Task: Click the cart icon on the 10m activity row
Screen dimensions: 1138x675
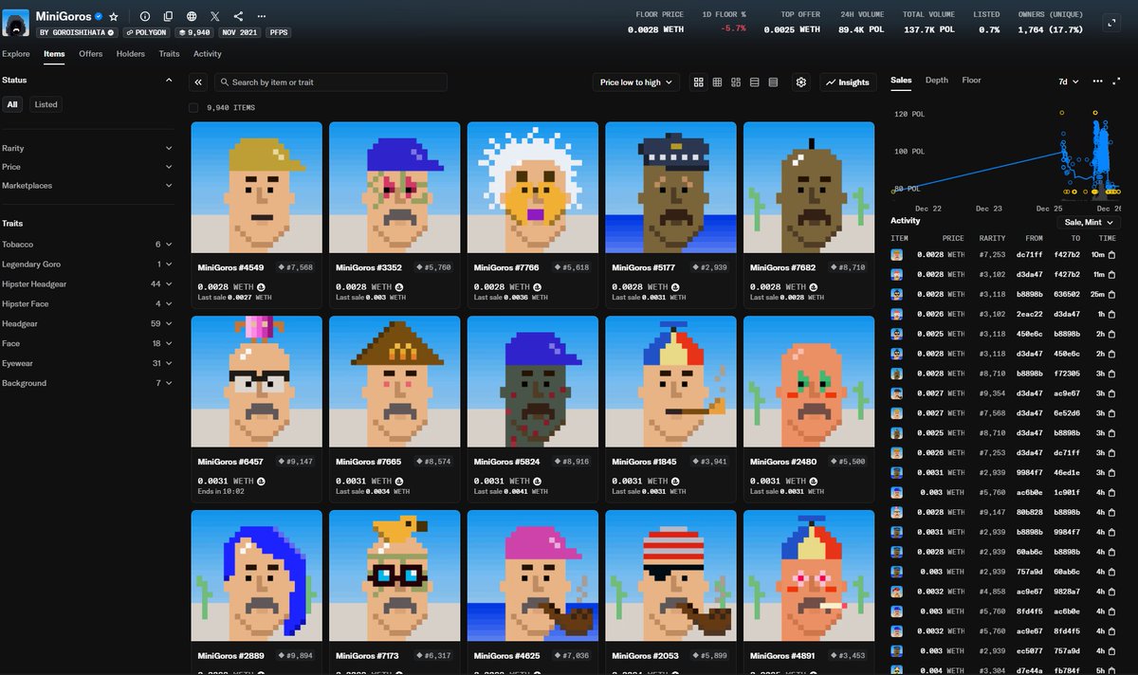Action: [x=1111, y=255]
